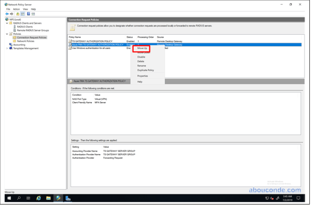Click the taskbar Search magnifier icon
Viewport: 311px width, 205px height.
tap(19, 198)
